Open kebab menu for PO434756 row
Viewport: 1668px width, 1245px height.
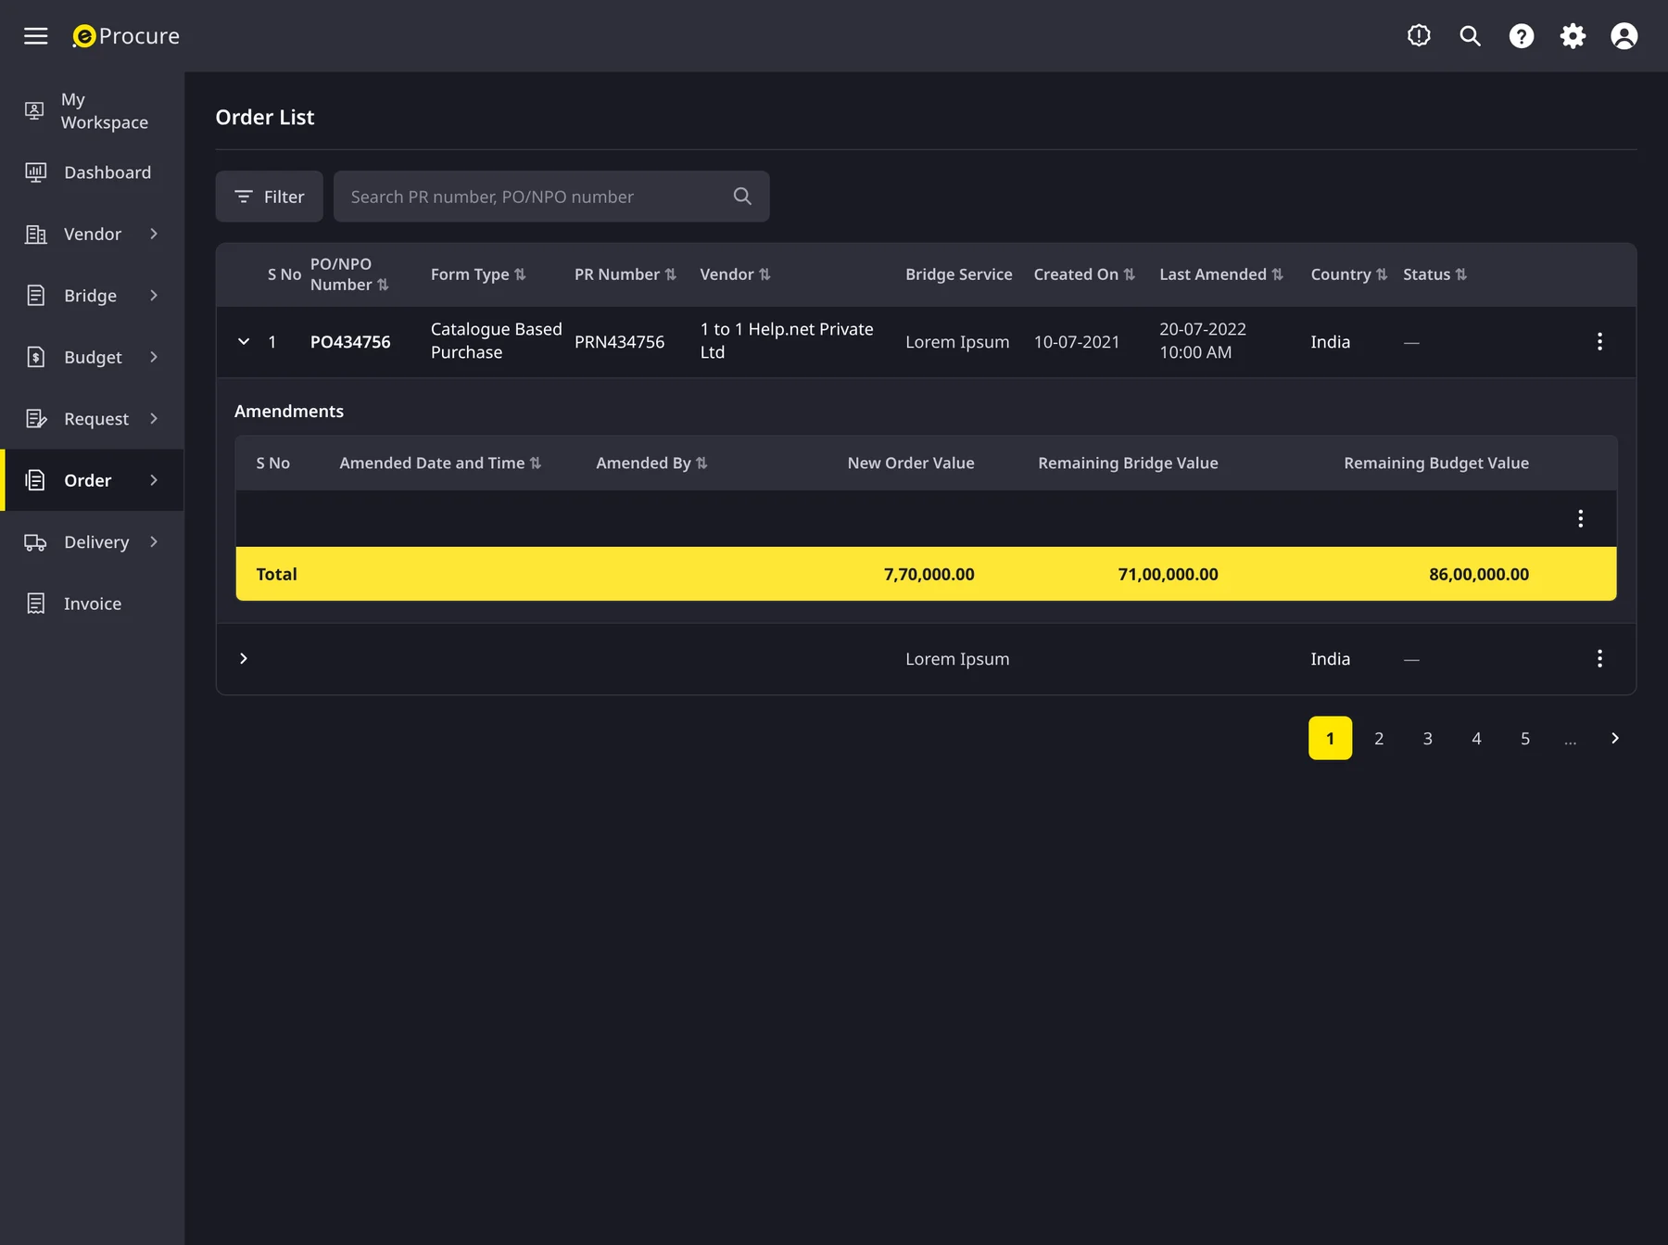(x=1599, y=341)
